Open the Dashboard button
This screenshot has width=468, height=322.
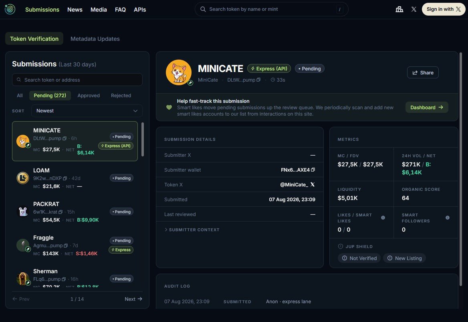click(427, 108)
